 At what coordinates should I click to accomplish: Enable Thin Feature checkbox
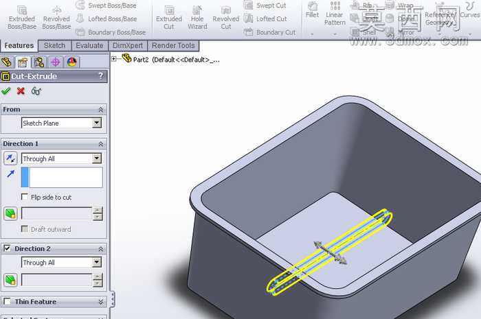(x=7, y=301)
